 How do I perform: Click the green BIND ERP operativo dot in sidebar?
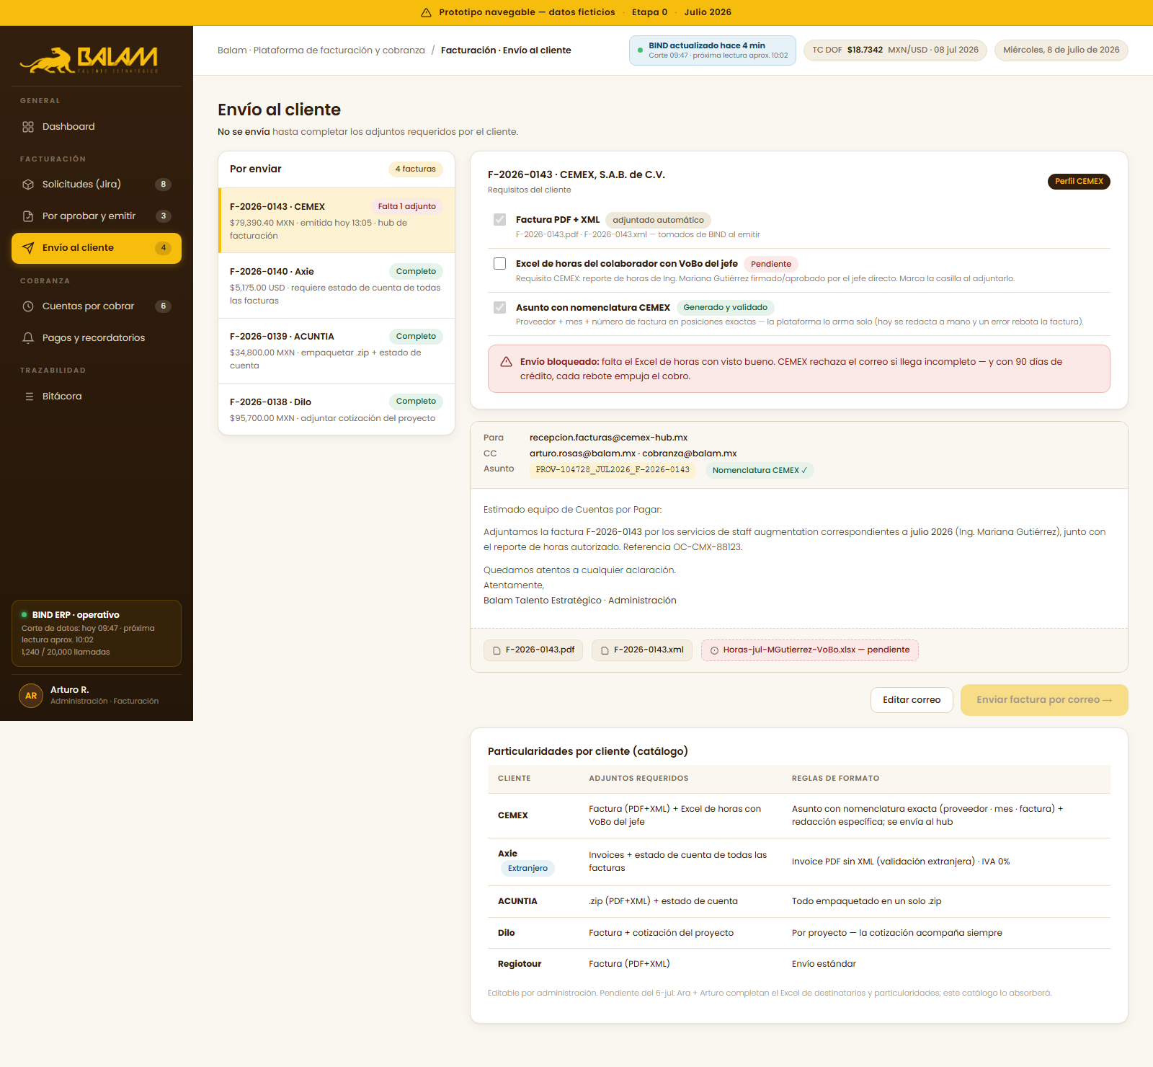click(x=25, y=615)
